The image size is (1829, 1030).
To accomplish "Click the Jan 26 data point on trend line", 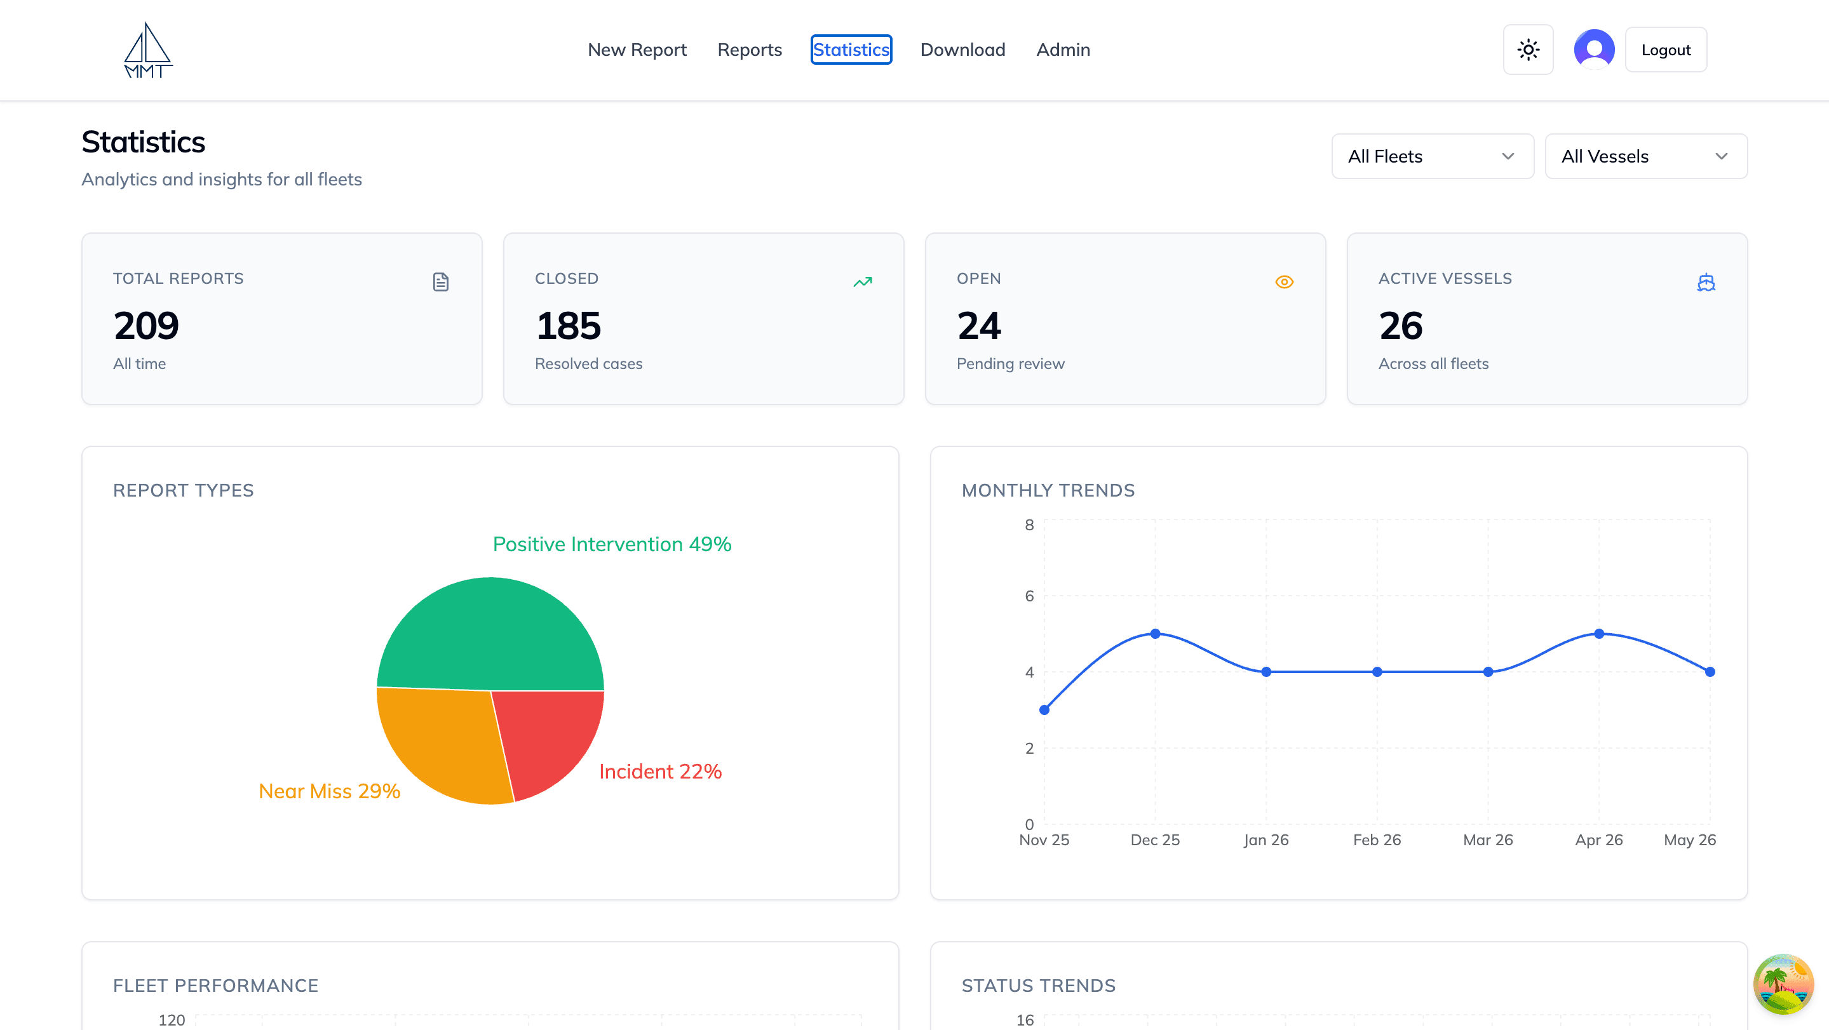I will tap(1266, 671).
